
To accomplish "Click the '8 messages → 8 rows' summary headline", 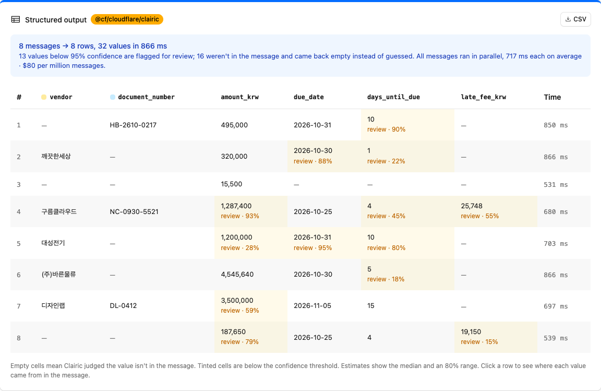I will coord(93,46).
